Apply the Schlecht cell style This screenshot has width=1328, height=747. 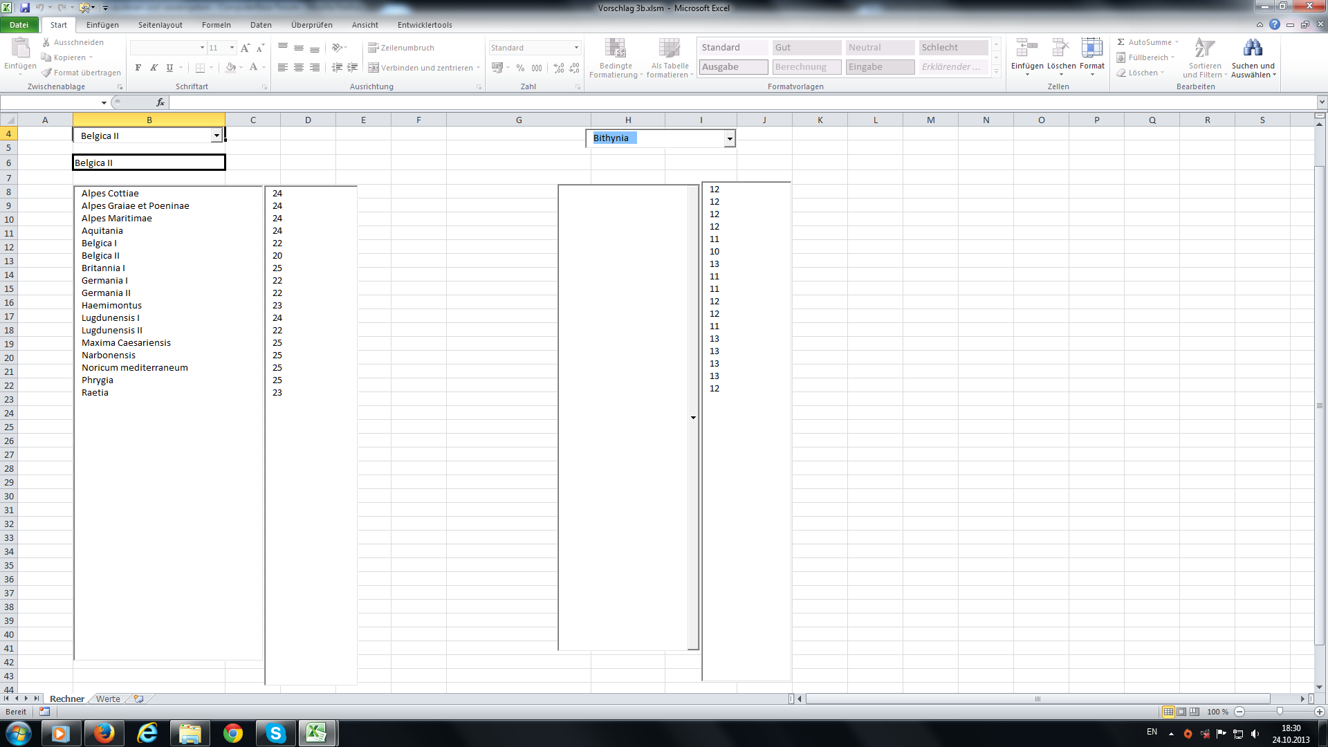tap(952, 48)
